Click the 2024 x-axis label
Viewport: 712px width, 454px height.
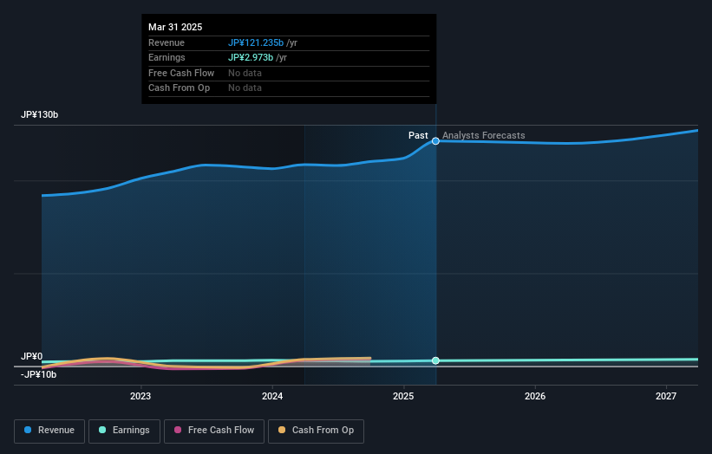point(272,396)
